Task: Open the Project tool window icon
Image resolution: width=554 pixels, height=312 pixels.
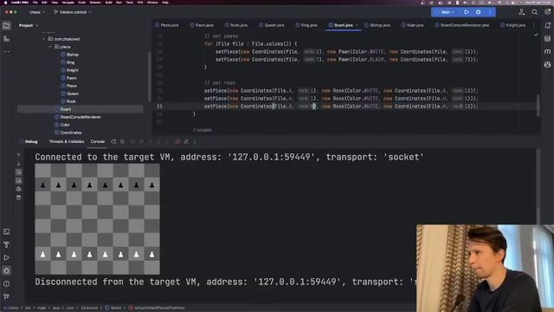Action: tap(6, 25)
